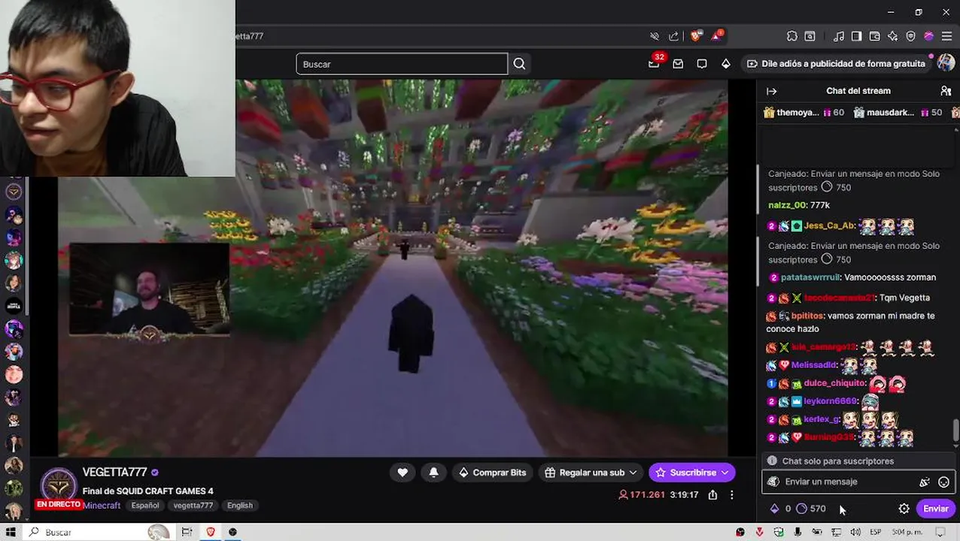Click the Español tag
The width and height of the screenshot is (960, 541).
[145, 506]
